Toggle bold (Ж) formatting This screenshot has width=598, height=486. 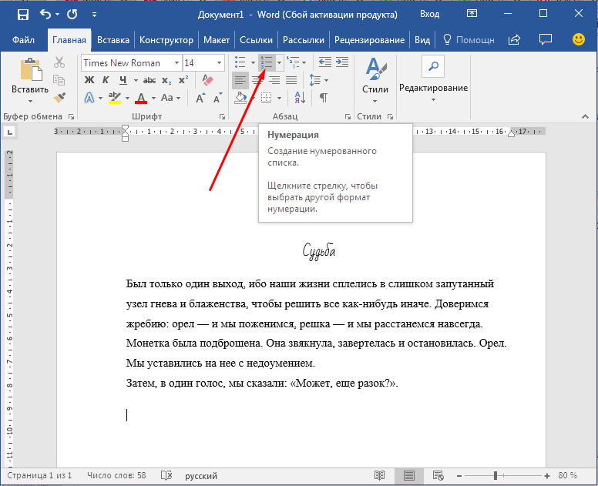click(x=89, y=80)
